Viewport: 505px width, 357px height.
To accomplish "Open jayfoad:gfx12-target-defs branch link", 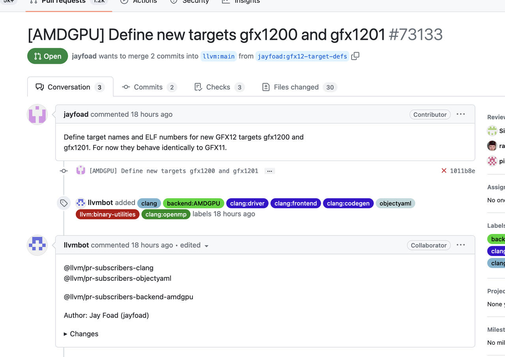I will pos(302,56).
